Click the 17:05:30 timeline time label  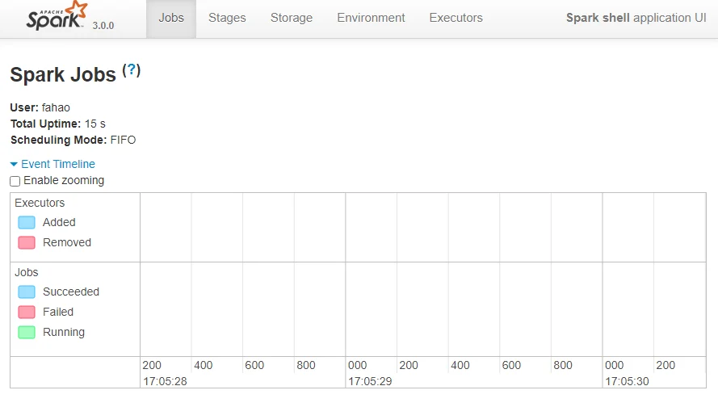point(627,380)
